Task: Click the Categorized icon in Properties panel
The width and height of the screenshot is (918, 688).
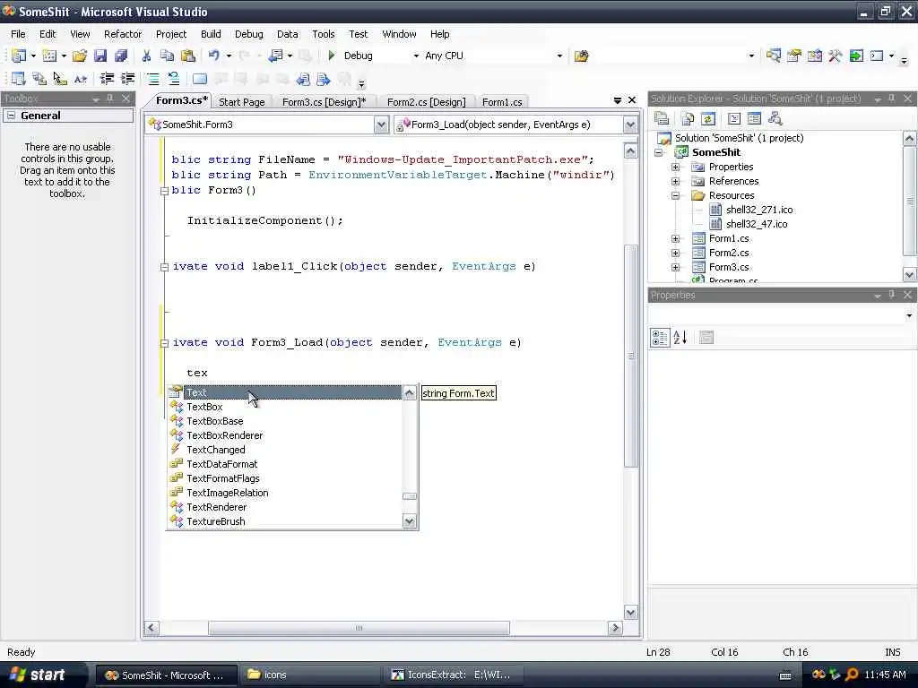Action: (x=660, y=338)
